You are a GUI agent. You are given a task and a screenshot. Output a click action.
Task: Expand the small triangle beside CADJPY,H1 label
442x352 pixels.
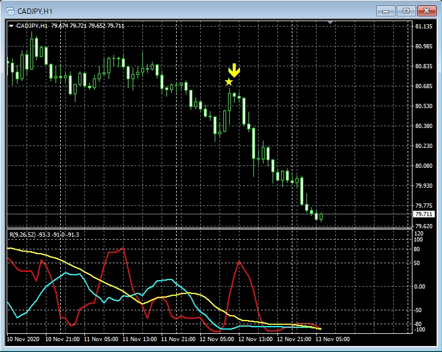tap(11, 26)
